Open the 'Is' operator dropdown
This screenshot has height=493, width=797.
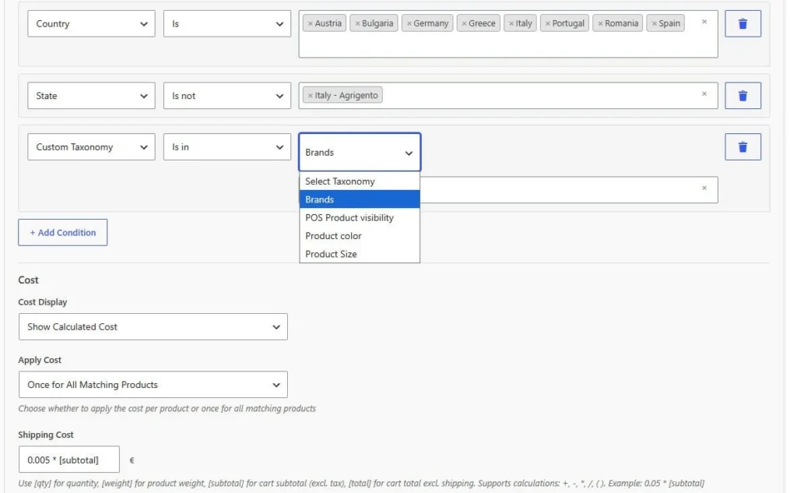pyautogui.click(x=226, y=23)
